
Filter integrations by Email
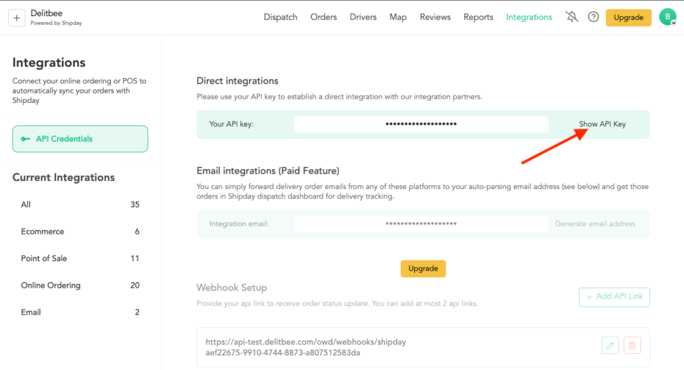[80, 312]
